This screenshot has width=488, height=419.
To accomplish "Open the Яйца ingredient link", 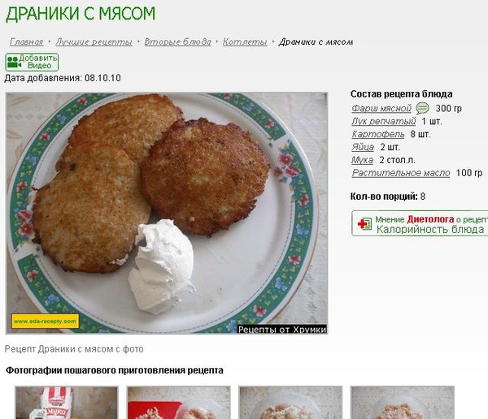I will click(363, 147).
